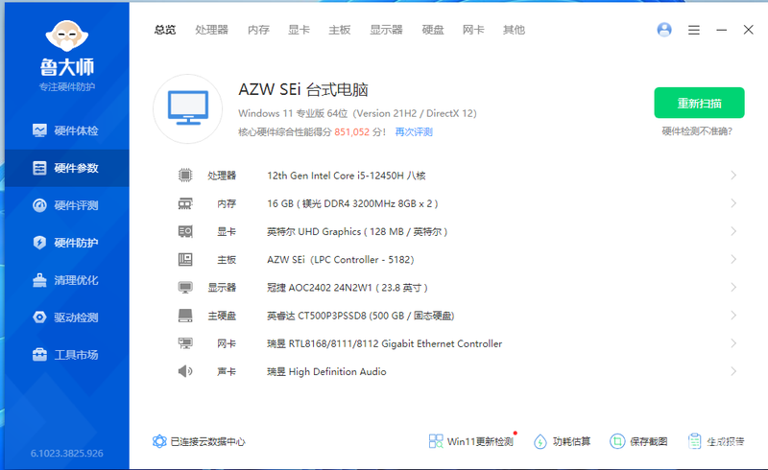Click 16 GB DDR4 3200MHz memory text
768x470 pixels.
(x=352, y=203)
